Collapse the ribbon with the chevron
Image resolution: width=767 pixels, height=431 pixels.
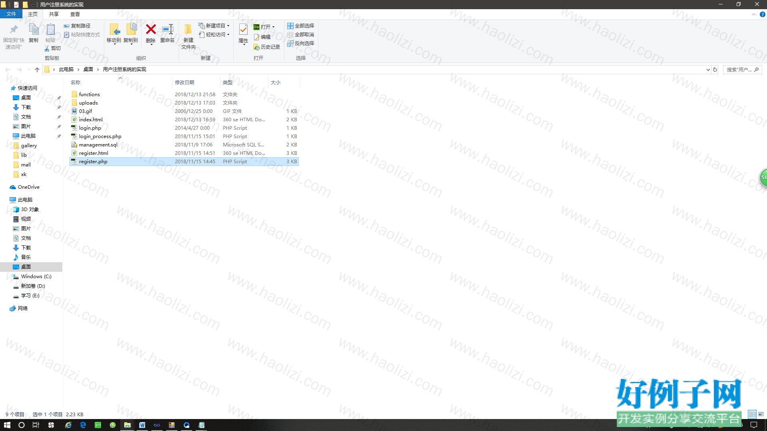pos(754,14)
